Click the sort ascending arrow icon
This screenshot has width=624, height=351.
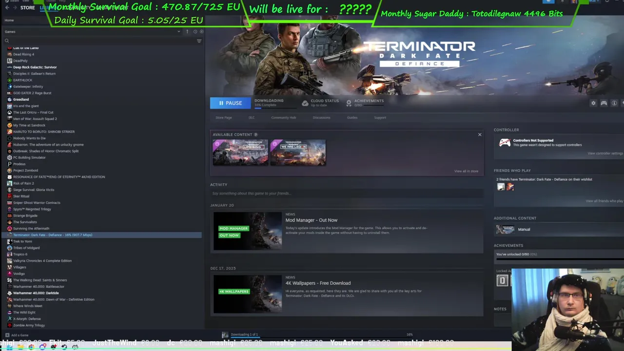coord(187,32)
